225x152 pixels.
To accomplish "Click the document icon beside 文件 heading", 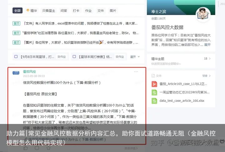I will coord(153,76).
